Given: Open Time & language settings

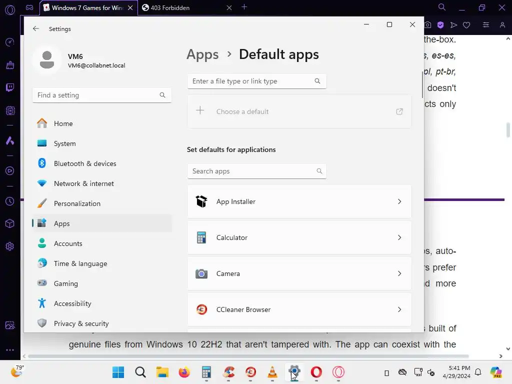Looking at the screenshot, I should (102, 263).
